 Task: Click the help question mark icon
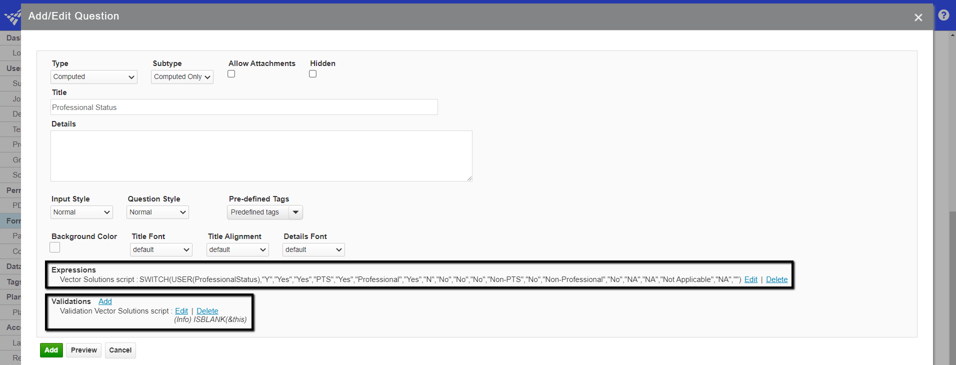943,15
